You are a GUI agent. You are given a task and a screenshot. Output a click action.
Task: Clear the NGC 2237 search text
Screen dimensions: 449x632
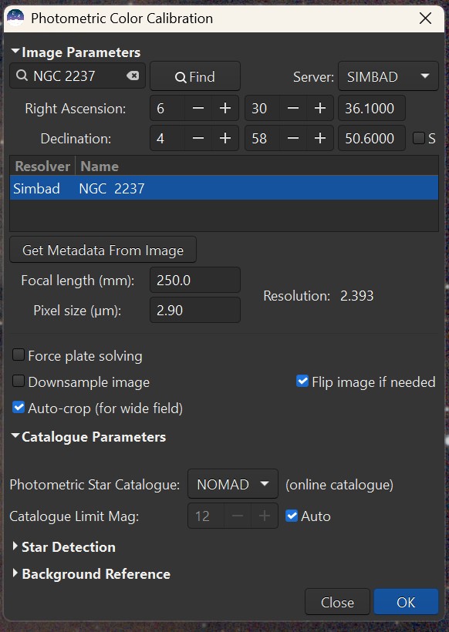pyautogui.click(x=133, y=76)
